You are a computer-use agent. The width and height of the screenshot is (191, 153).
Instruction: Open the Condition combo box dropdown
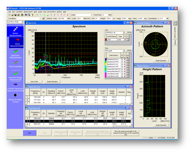(40, 18)
